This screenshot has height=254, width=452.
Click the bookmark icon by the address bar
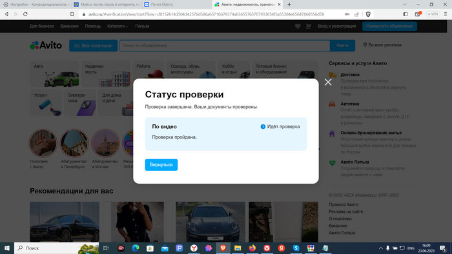pyautogui.click(x=72, y=14)
